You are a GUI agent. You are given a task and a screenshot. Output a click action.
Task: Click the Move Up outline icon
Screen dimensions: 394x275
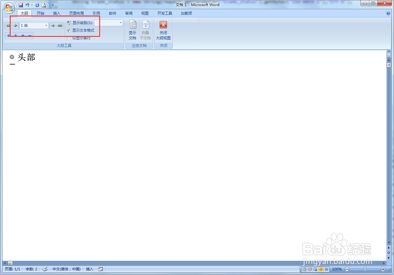(8, 35)
